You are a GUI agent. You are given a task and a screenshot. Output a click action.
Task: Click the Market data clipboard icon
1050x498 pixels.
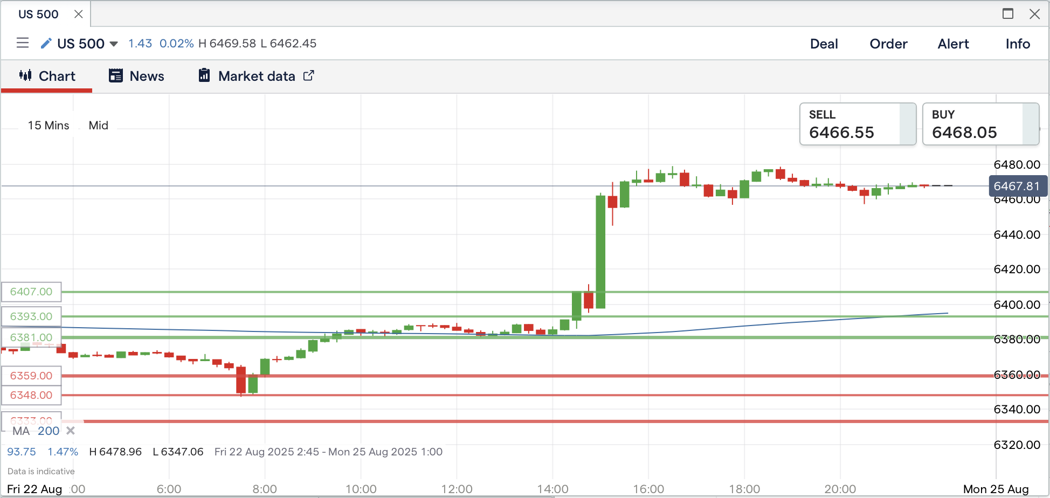[204, 75]
